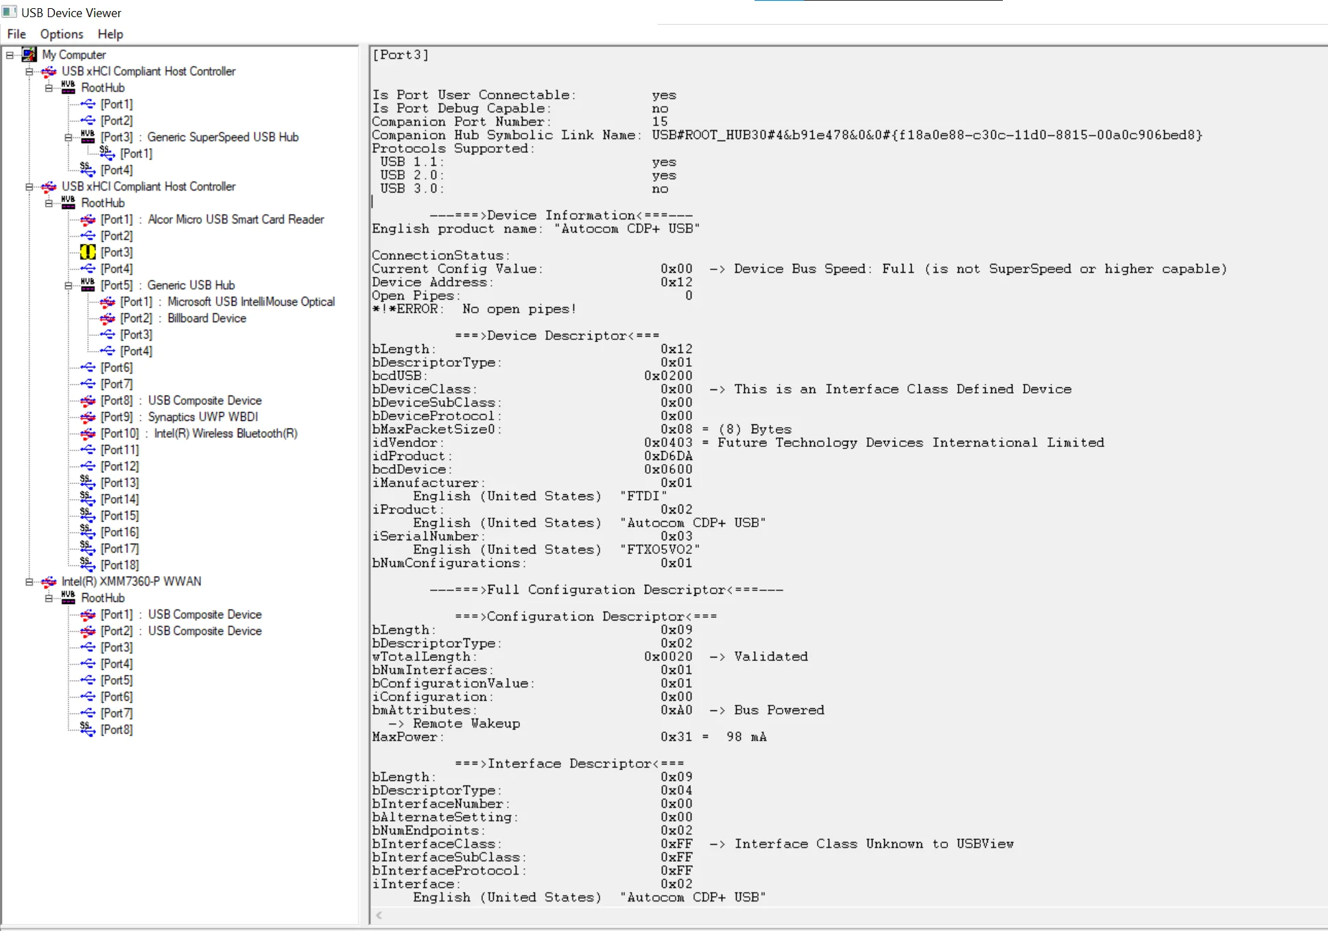Collapse the My Computer root node
This screenshot has height=931, width=1328.
[x=10, y=55]
